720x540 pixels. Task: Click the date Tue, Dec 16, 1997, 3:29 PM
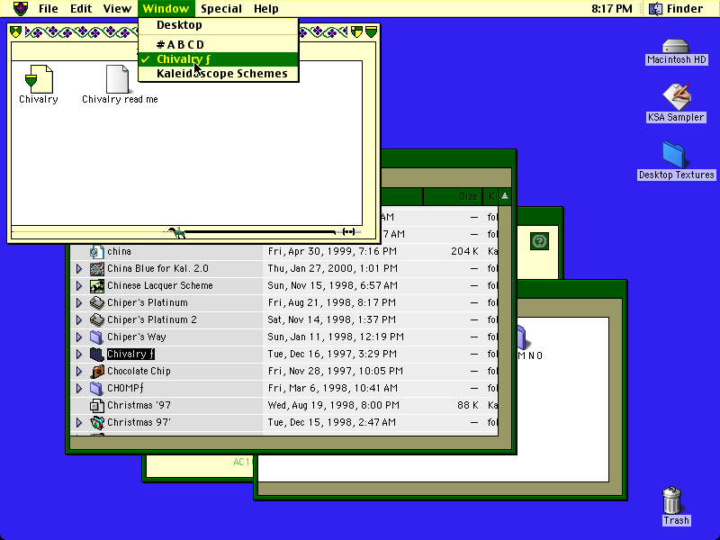point(332,354)
